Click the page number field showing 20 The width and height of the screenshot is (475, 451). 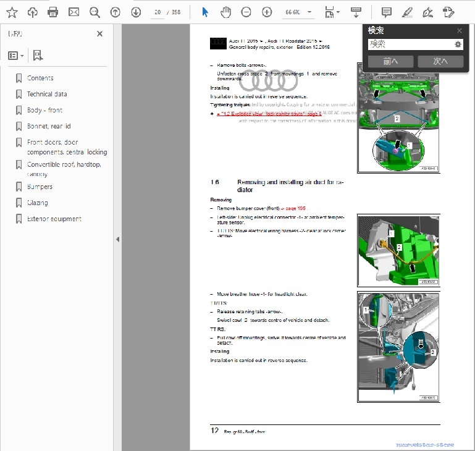tap(158, 12)
